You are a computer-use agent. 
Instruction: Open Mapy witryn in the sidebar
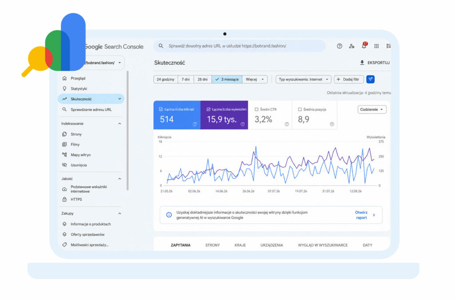coord(81,155)
